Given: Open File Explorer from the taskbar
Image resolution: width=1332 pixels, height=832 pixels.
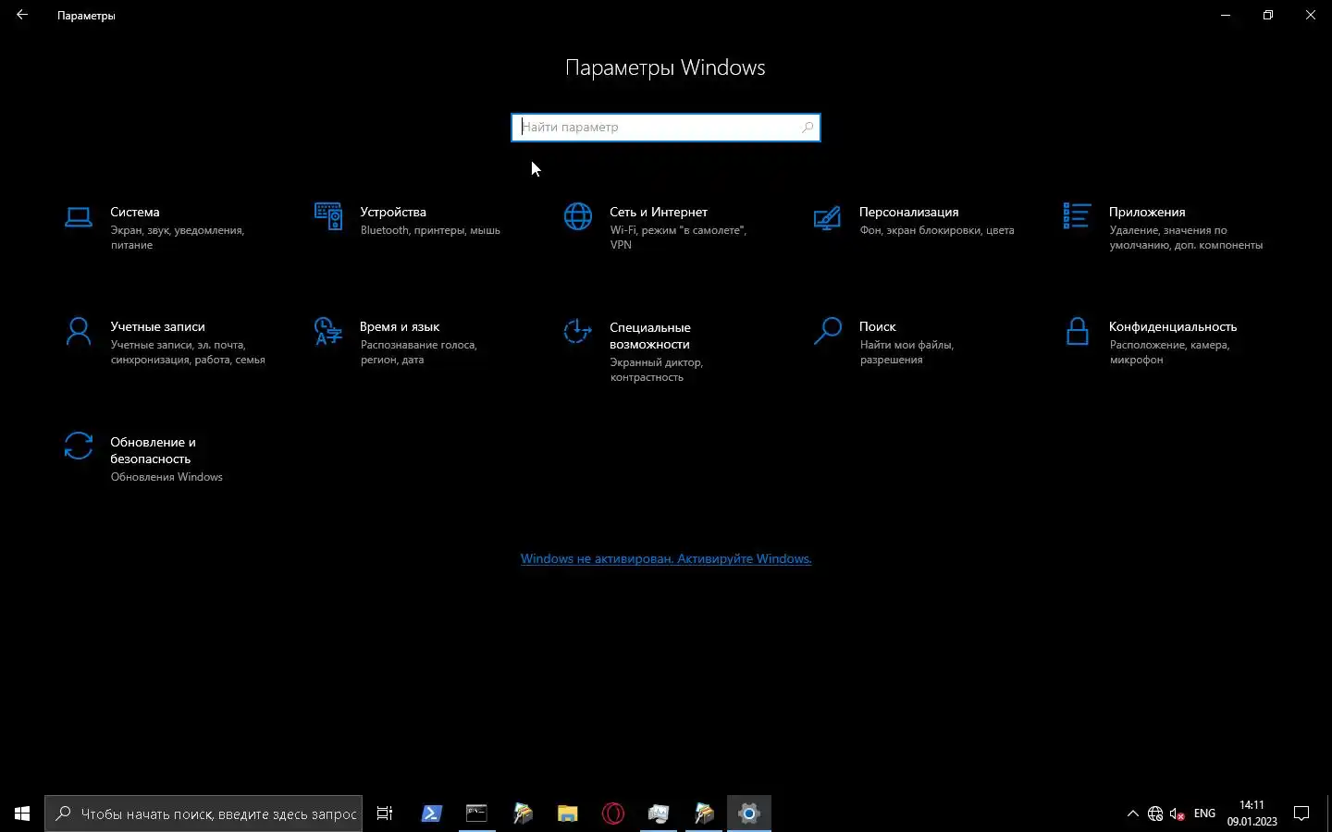Looking at the screenshot, I should click(567, 814).
